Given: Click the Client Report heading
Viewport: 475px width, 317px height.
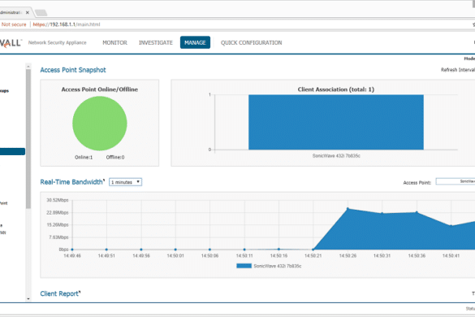Looking at the screenshot, I should pyautogui.click(x=59, y=293).
